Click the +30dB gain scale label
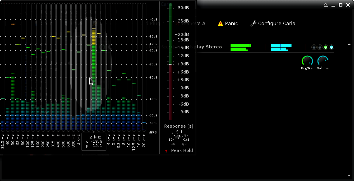Screen dimensions: 354x181 tap(182, 8)
